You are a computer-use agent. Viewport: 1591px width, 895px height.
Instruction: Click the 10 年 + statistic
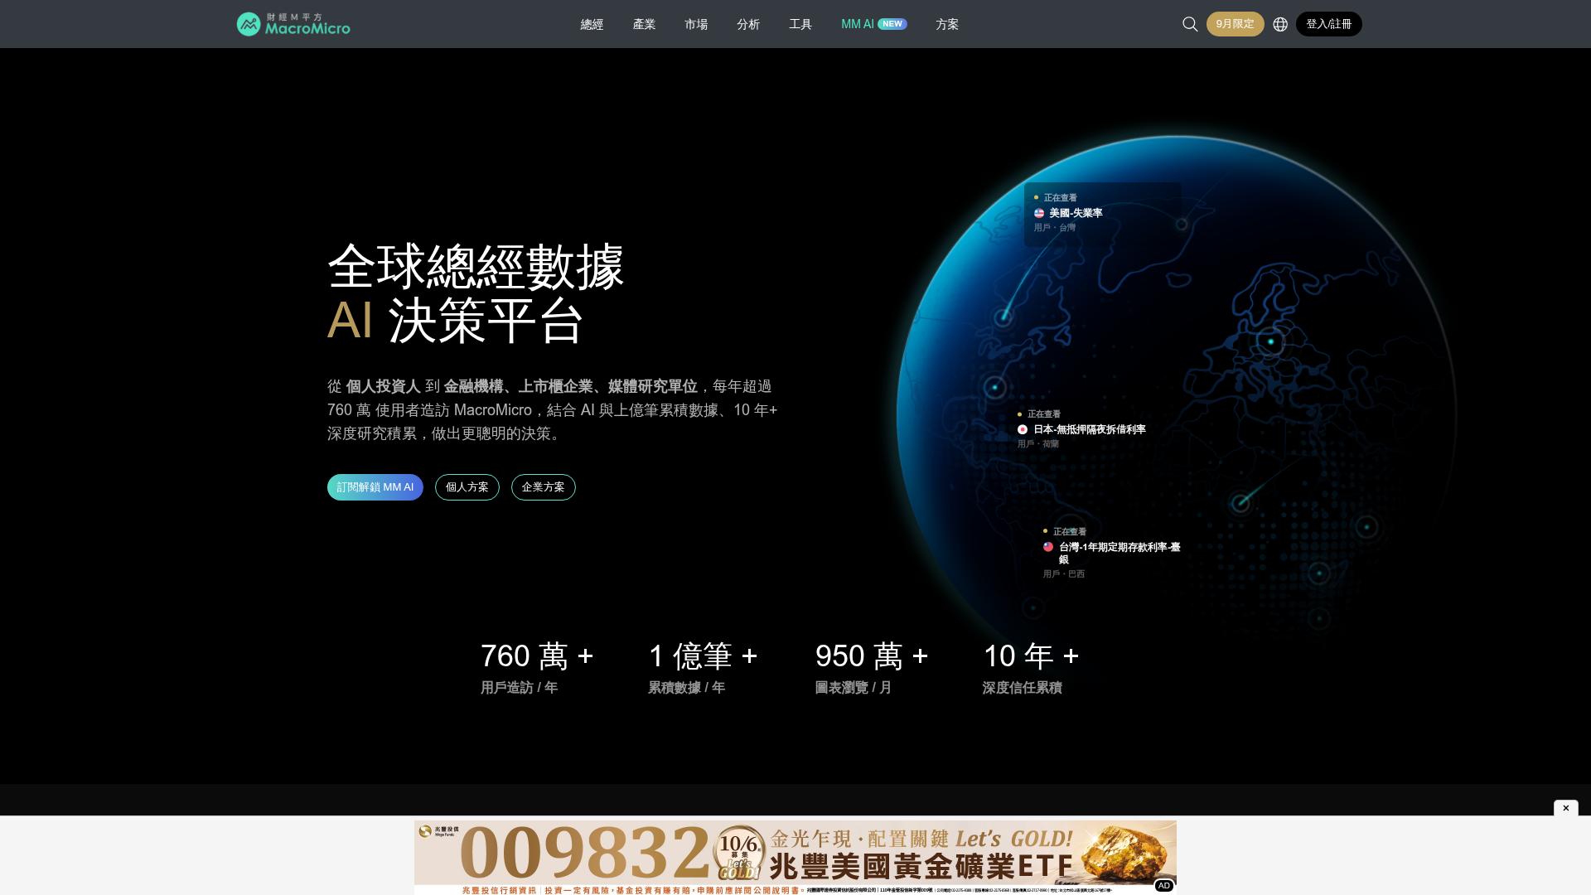pos(1031,656)
